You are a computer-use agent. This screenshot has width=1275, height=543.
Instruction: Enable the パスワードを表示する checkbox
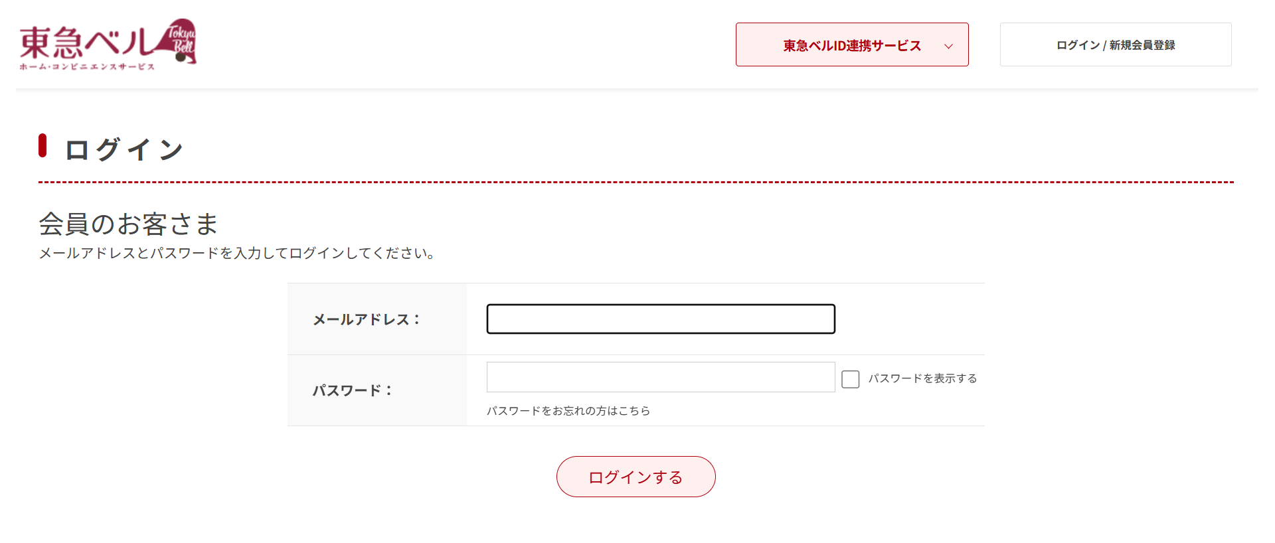click(851, 379)
